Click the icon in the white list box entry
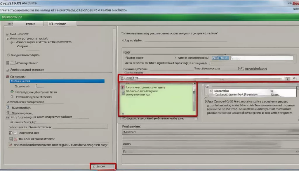 click(211, 91)
